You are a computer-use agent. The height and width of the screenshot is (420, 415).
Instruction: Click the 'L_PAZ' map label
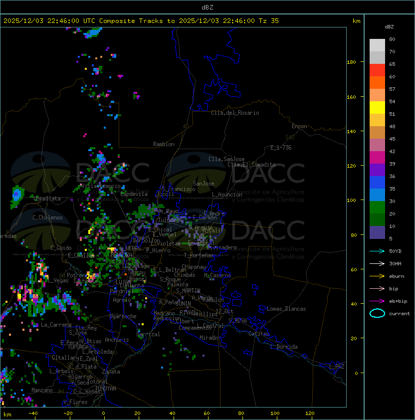click(337, 367)
